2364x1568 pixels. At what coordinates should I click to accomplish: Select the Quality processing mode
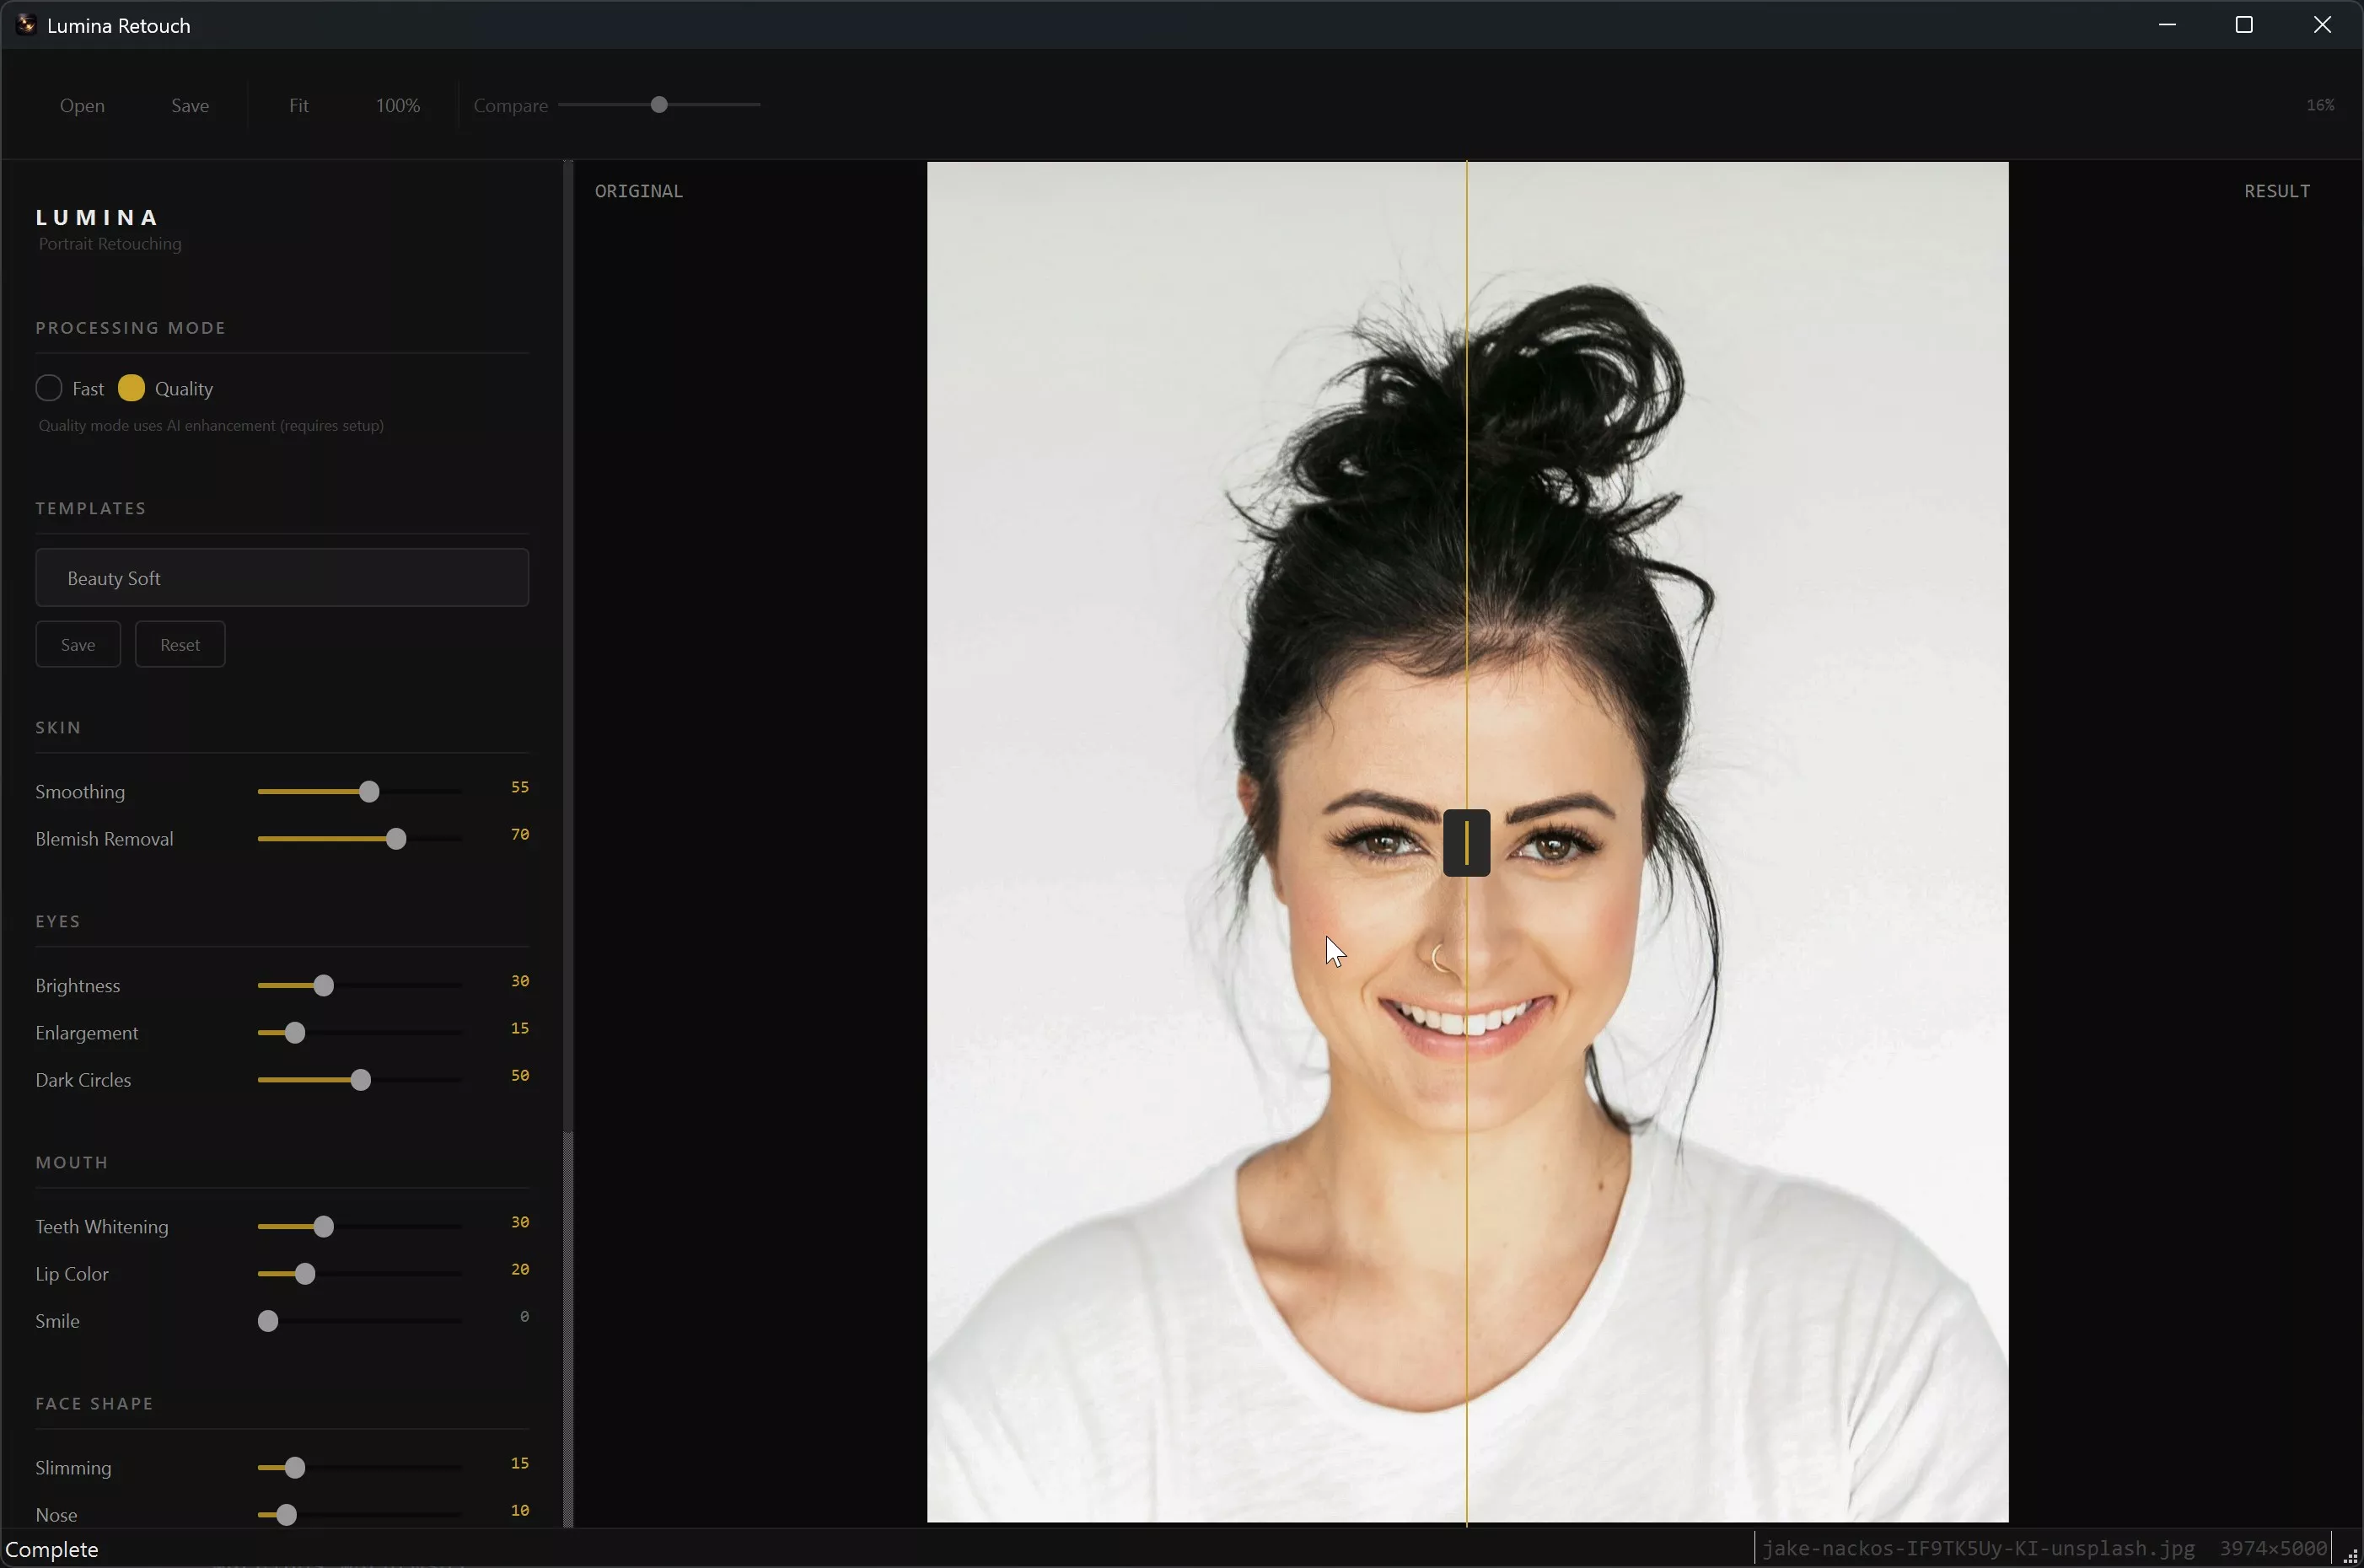(131, 388)
